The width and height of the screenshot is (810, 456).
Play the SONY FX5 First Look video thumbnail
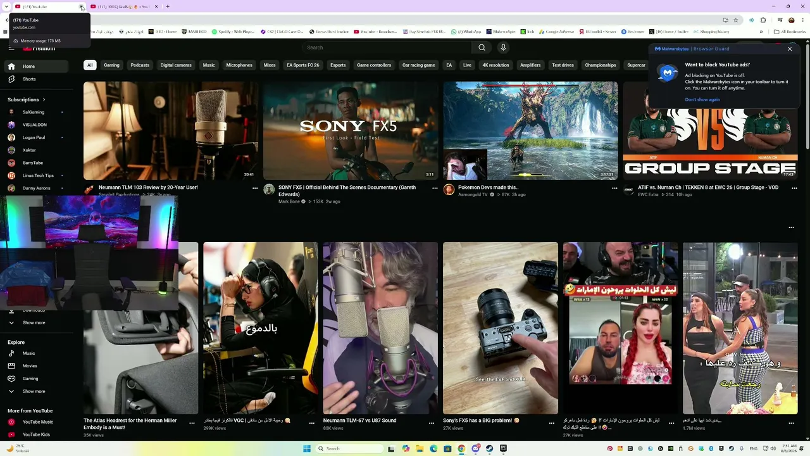point(351,130)
